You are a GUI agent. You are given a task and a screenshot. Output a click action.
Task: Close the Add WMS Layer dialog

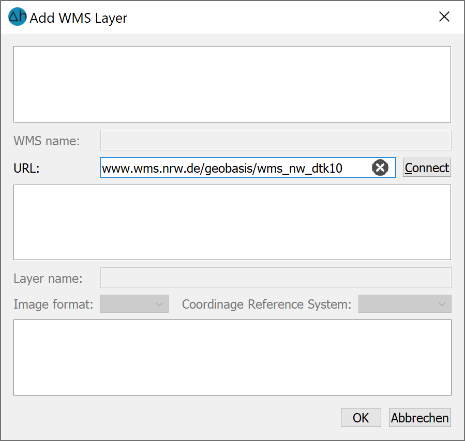click(444, 17)
